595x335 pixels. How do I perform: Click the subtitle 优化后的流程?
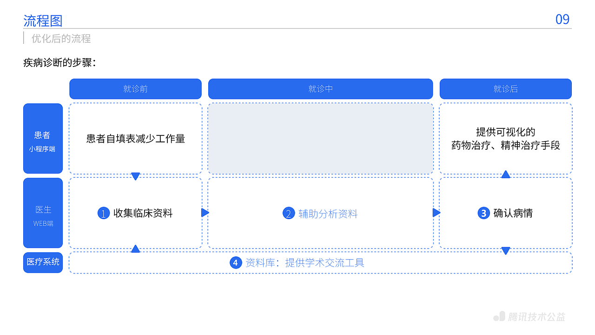pyautogui.click(x=61, y=39)
